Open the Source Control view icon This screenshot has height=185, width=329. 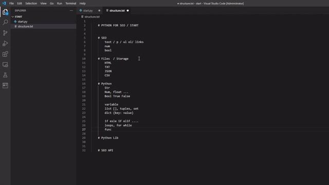click(x=5, y=33)
